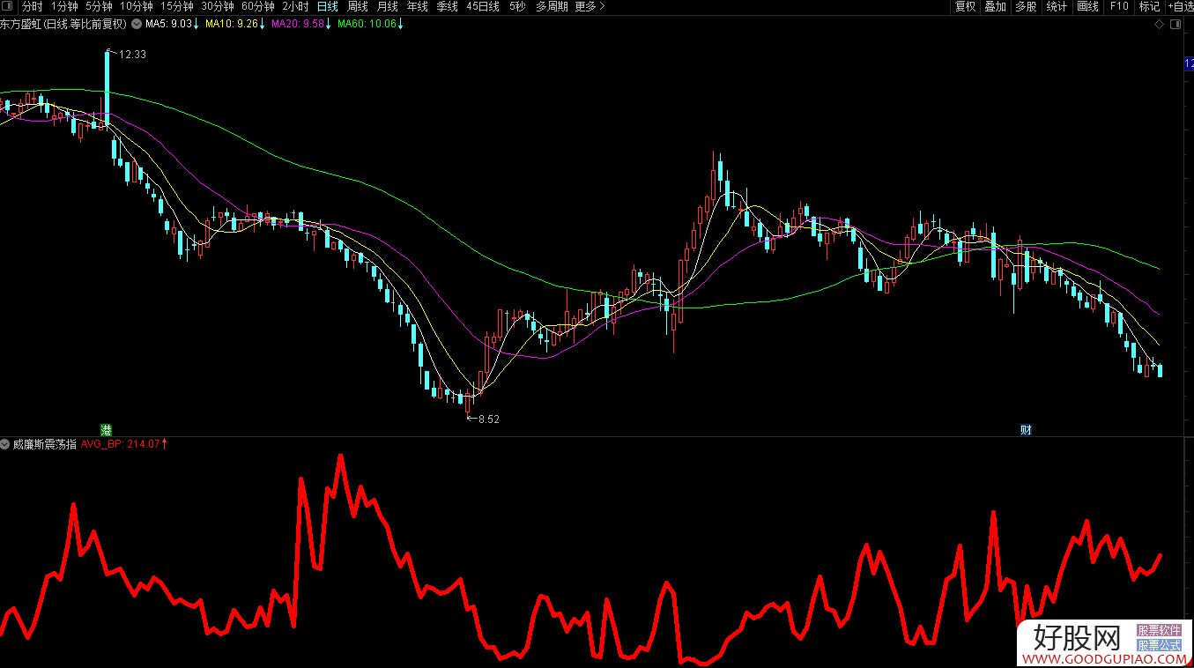Select the 2小时 period

click(296, 6)
